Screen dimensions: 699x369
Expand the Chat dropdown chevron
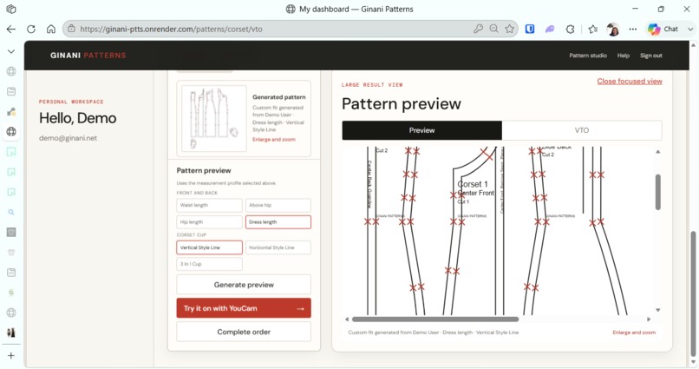[690, 29]
